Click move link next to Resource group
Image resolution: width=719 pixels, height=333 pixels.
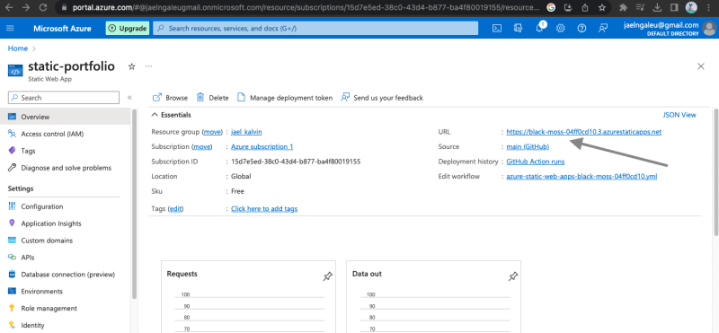212,132
